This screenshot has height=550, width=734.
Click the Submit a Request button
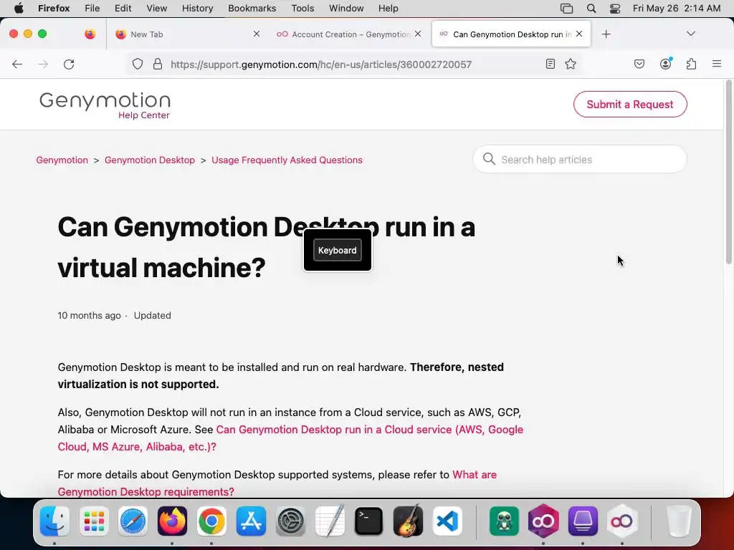pyautogui.click(x=630, y=105)
